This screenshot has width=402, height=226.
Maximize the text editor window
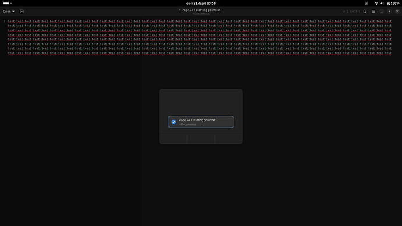point(389,12)
